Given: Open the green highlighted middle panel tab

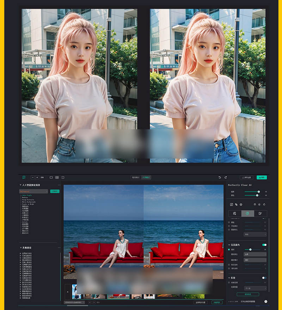Looking at the screenshot, I should click(x=247, y=213).
